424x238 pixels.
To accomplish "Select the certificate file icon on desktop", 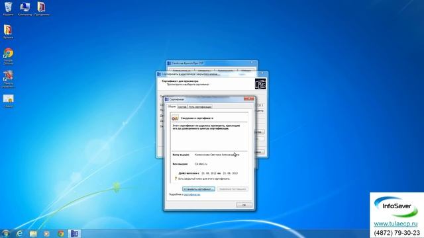I will click(8, 100).
